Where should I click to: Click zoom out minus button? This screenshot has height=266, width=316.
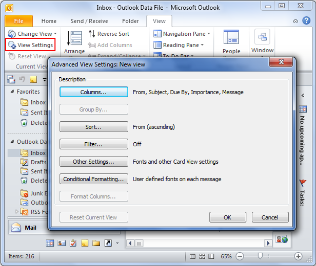click(240, 256)
